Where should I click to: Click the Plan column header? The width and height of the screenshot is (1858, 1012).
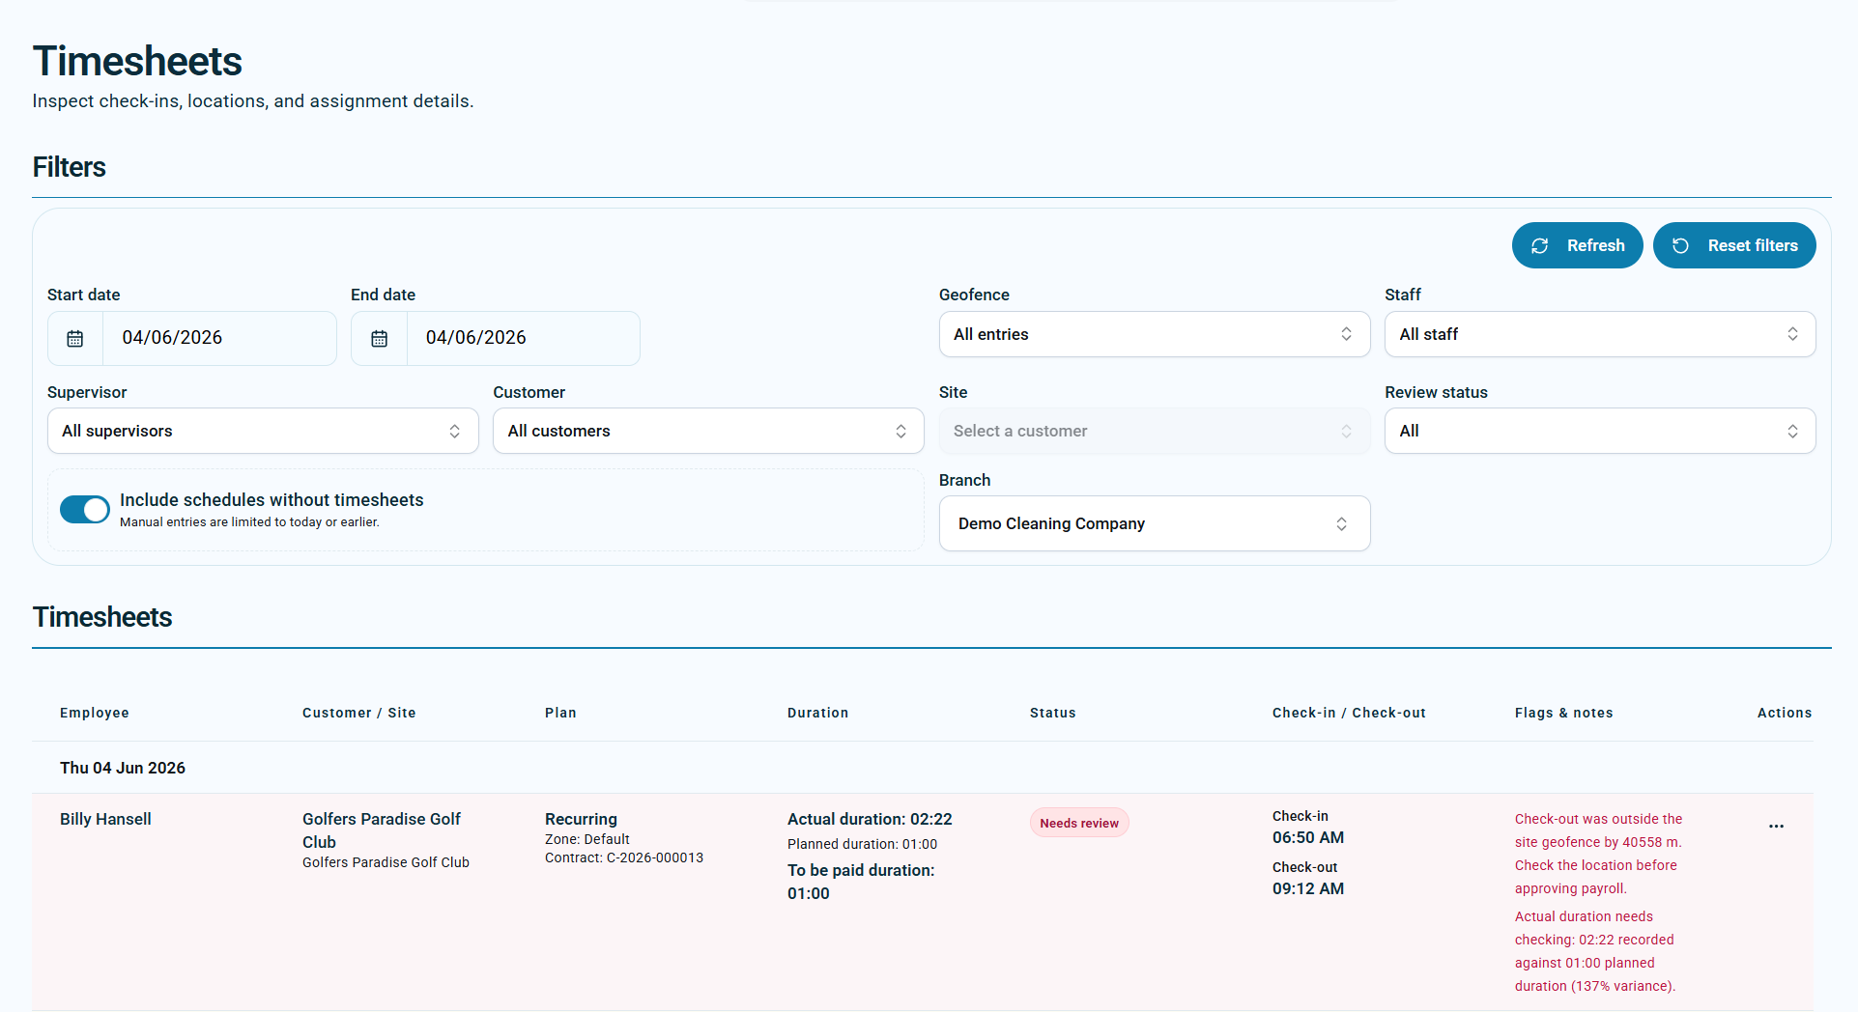click(560, 713)
